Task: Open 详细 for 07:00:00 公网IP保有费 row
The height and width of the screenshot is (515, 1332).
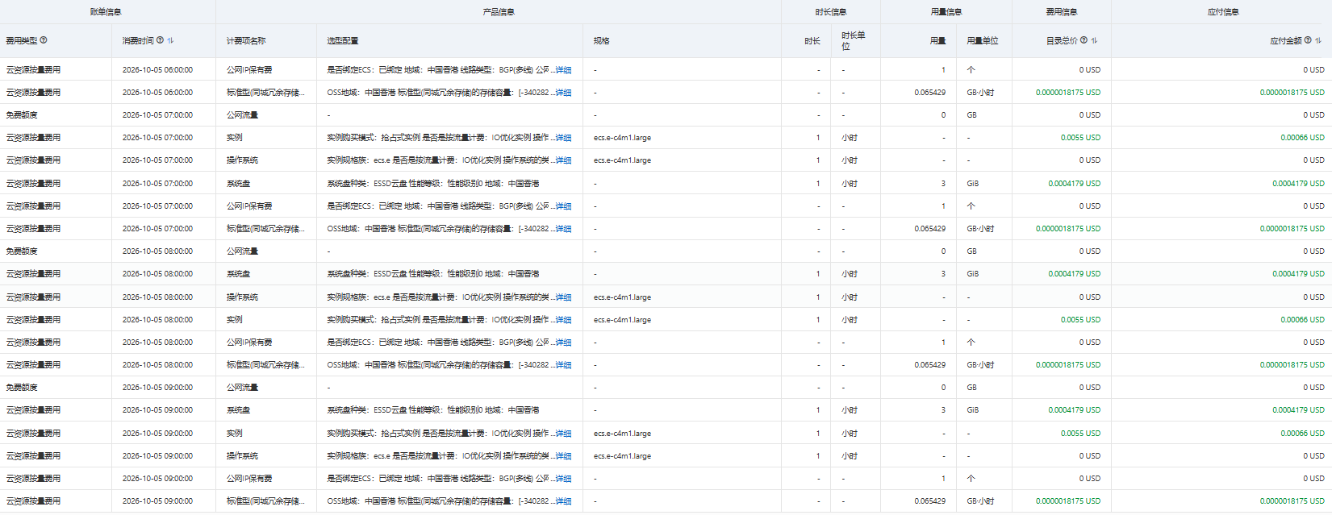Action: click(563, 206)
